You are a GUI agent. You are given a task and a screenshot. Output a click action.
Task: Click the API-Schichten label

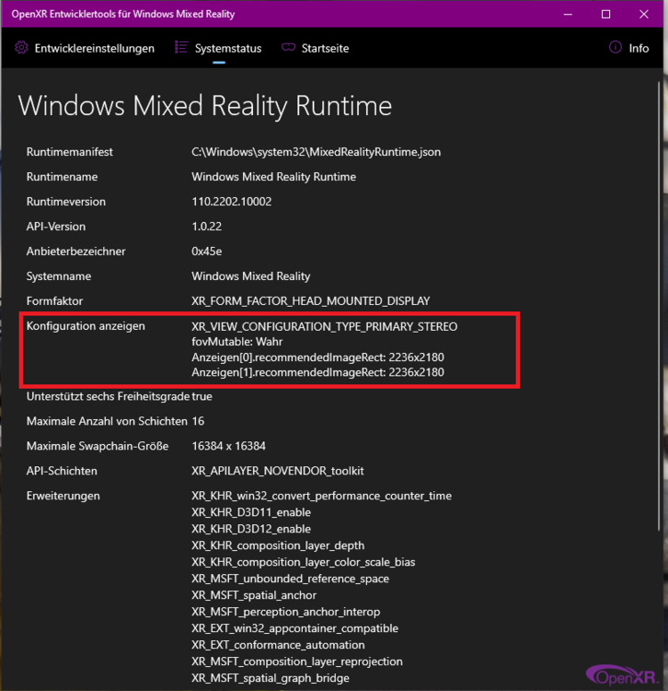[x=62, y=471]
